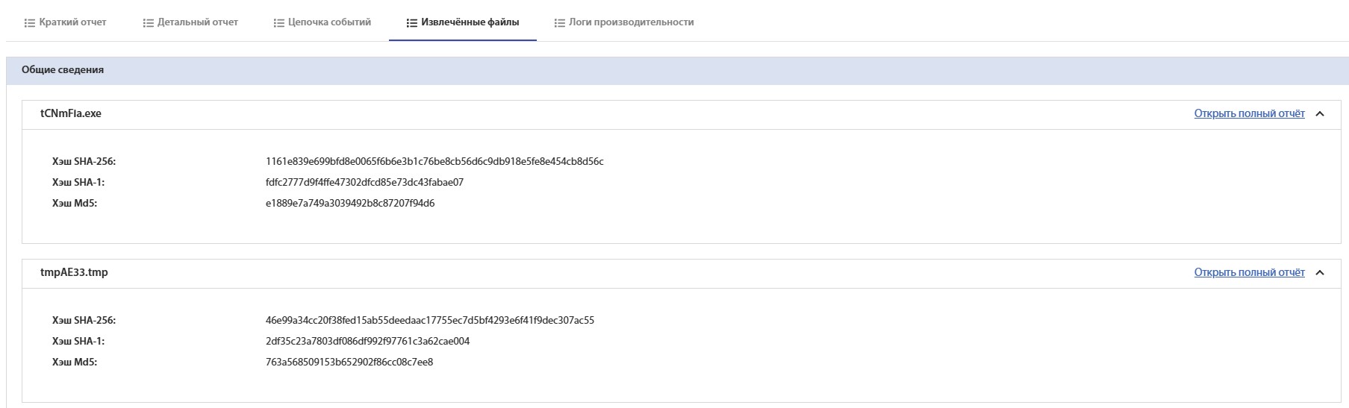
Task: Click the list icon beside Логи производительности
Action: click(x=559, y=23)
